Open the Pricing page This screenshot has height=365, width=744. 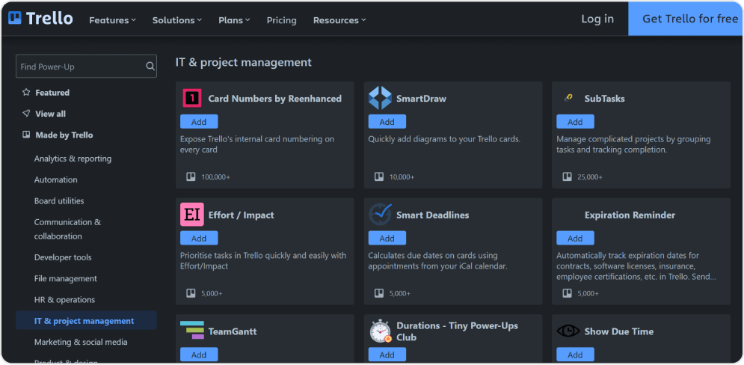click(x=281, y=20)
